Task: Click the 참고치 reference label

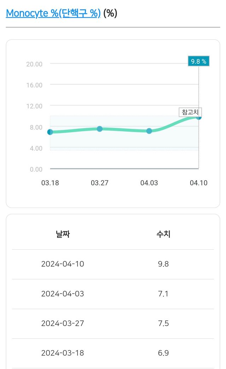Action: (190, 112)
